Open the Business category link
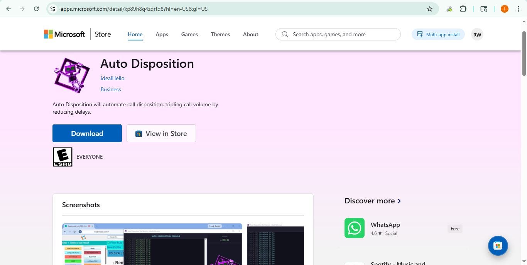527x265 pixels. click(x=111, y=89)
